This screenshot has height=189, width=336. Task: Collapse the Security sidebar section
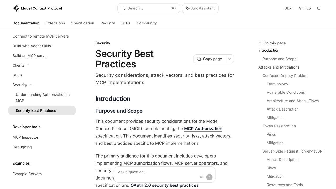tap(31, 85)
